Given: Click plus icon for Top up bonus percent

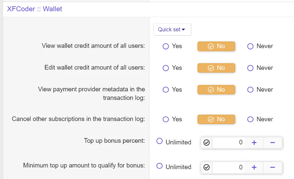Looking at the screenshot, I should (x=254, y=142).
